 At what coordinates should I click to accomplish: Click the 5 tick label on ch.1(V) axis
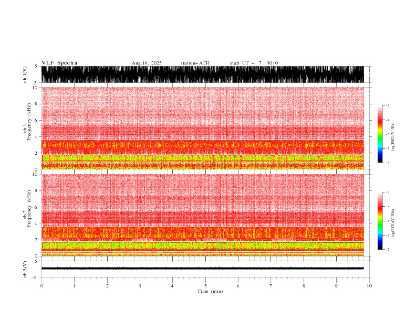click(x=37, y=67)
